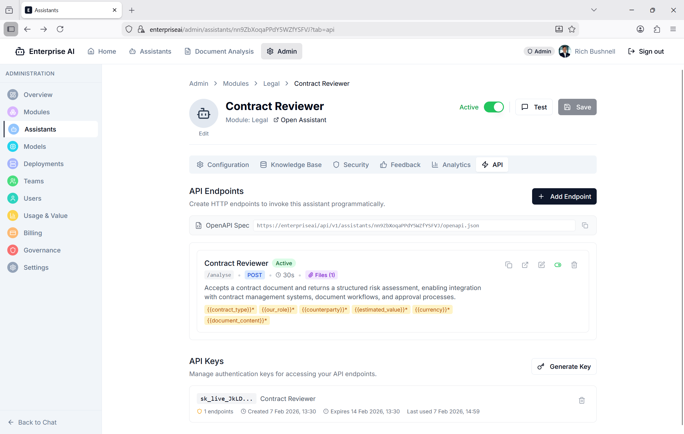Expand the browser application menu
This screenshot has width=684, height=434.
673,29
